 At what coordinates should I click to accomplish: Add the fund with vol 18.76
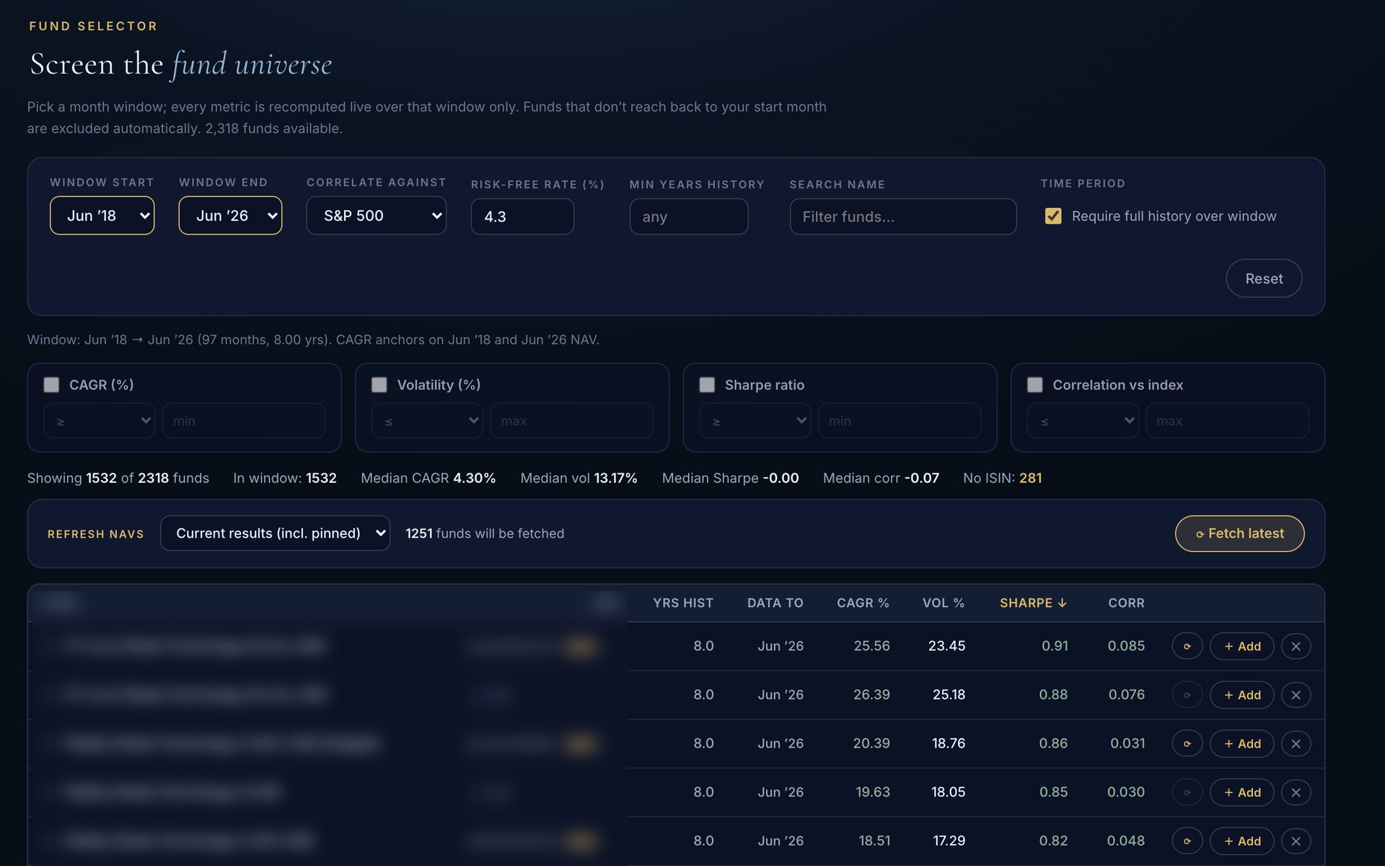click(x=1241, y=743)
